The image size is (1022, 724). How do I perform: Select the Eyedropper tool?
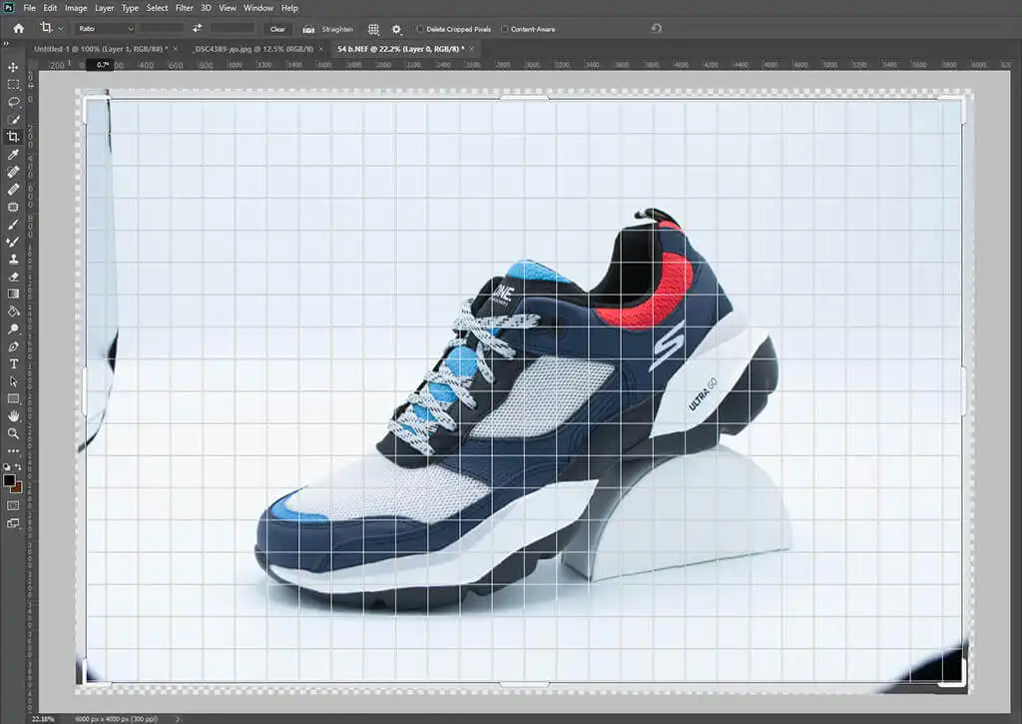[x=13, y=155]
